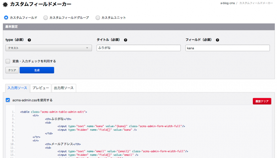
Task: Select the カスタムフィールド radio button
Action: pos(6,17)
